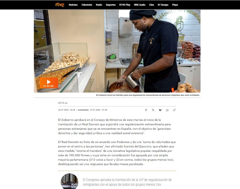The image size is (240, 189).
Task: Go to the Clan section
Action: tap(152, 5)
